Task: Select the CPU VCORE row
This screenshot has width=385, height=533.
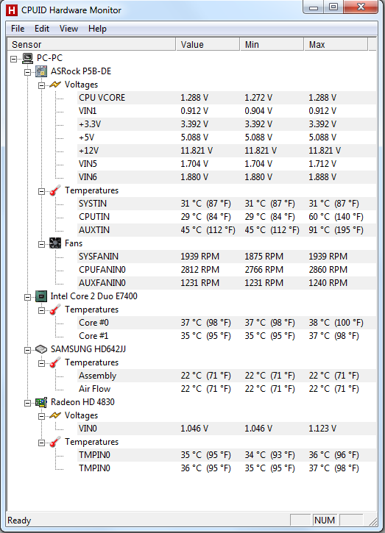Action: click(227, 98)
